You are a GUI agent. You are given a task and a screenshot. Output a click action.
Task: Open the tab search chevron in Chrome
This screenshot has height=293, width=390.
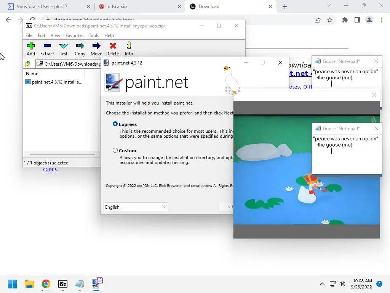click(x=329, y=5)
